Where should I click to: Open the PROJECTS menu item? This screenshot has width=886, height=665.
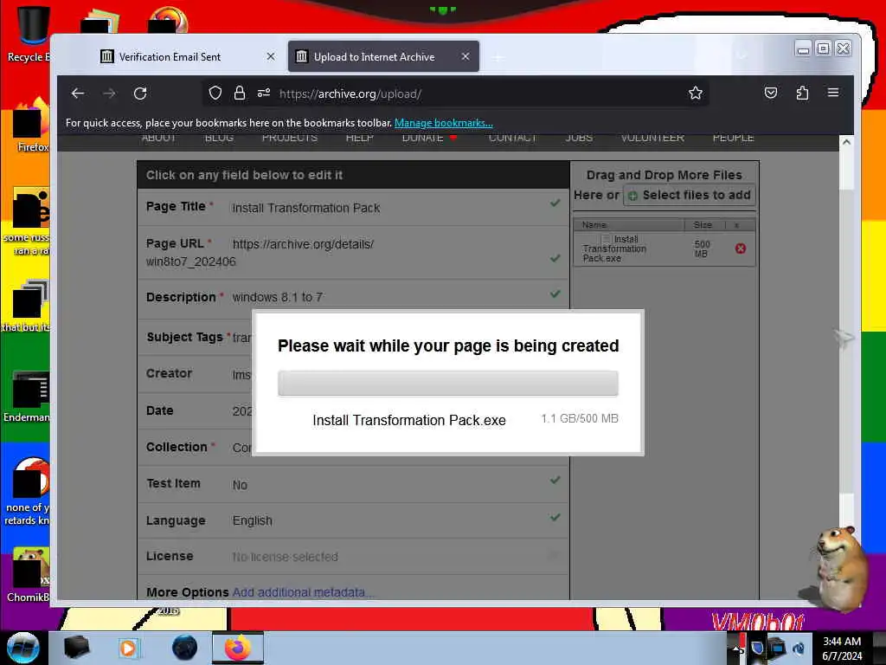(x=289, y=138)
